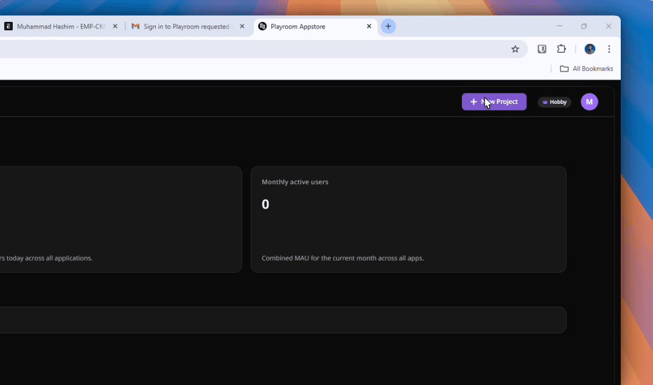Screen dimensions: 653x385
Task: Click the Gmail favicon on the second tab
Action: click(x=135, y=26)
